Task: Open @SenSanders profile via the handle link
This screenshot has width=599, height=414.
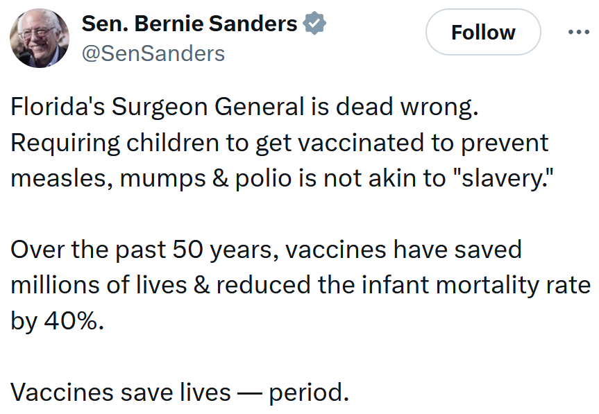Action: 152,51
